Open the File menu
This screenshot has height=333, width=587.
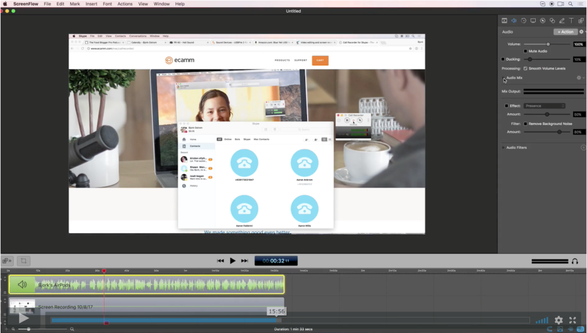[x=47, y=4]
